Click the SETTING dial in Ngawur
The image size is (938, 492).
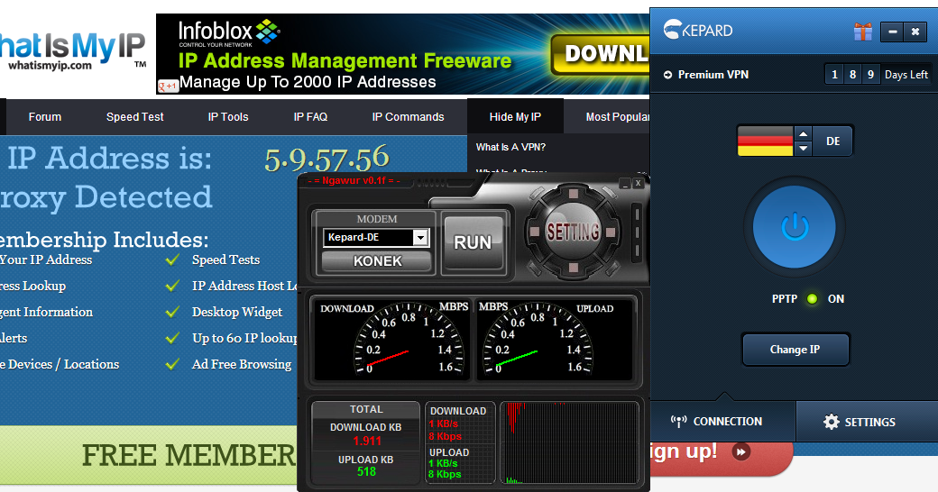573,232
